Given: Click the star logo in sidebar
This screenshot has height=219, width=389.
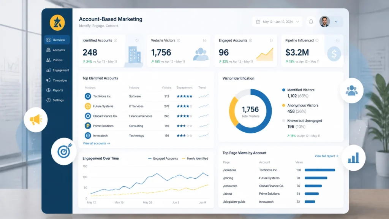Looking at the screenshot, I should 57,22.
